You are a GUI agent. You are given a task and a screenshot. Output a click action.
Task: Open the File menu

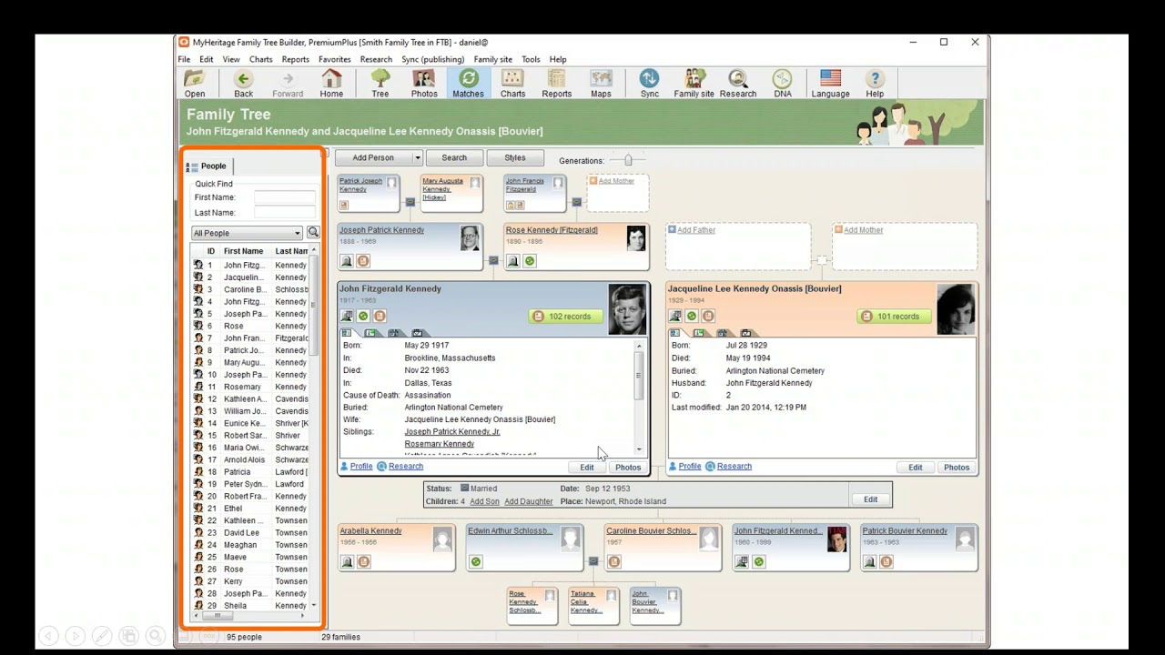184,59
